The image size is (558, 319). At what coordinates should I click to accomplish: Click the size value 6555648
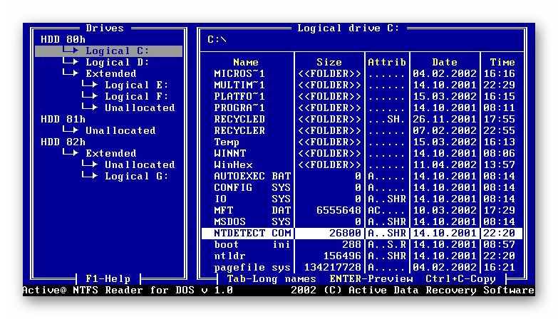click(x=339, y=210)
